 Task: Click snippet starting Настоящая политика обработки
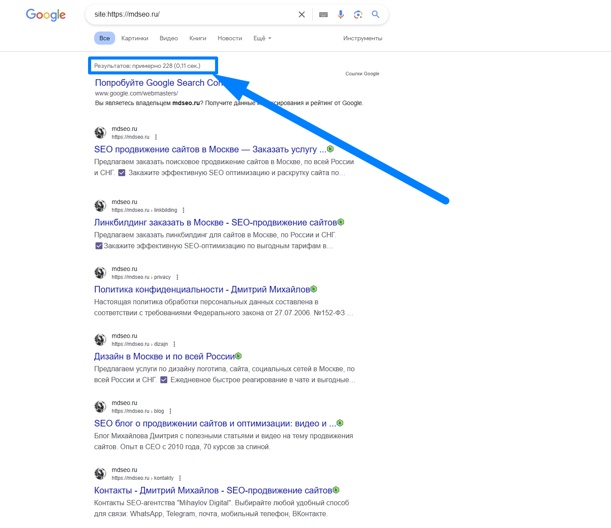[x=223, y=307]
